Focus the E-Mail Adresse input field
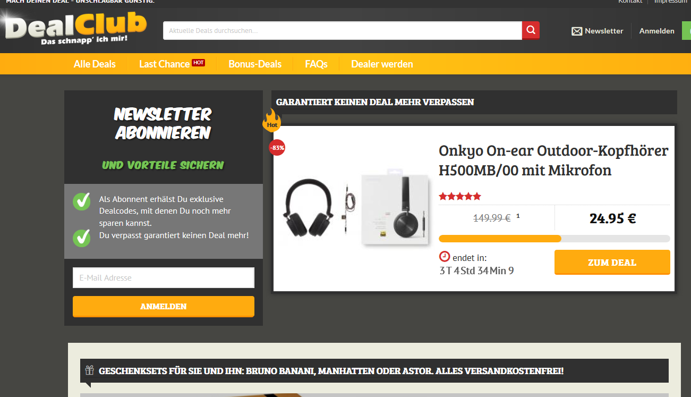Viewport: 691px width, 397px height. click(x=164, y=277)
